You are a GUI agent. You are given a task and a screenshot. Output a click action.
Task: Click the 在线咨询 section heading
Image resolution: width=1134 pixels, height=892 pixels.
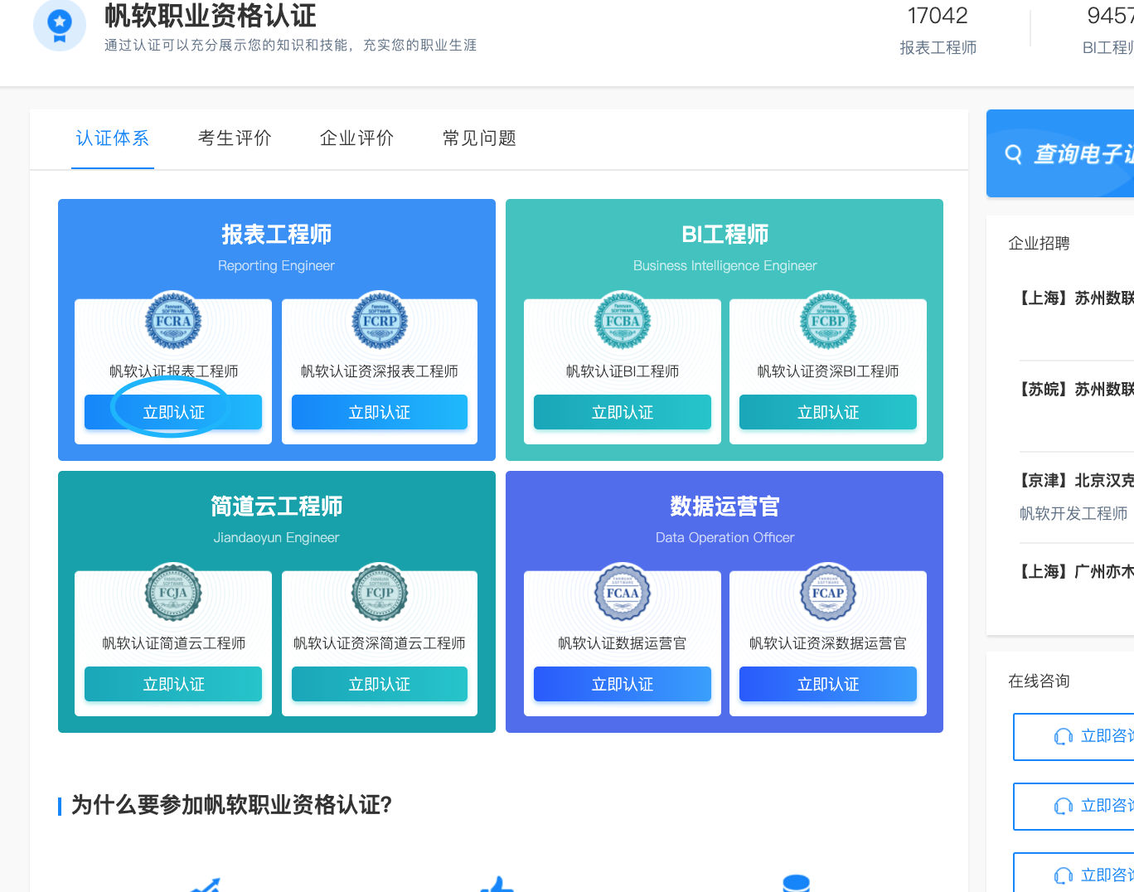(x=1039, y=681)
